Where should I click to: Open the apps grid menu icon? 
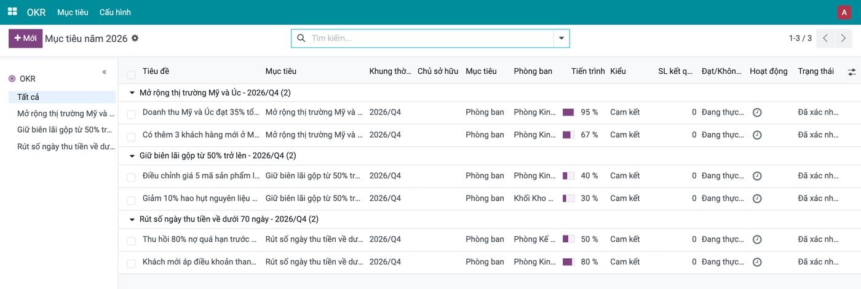pyautogui.click(x=12, y=12)
